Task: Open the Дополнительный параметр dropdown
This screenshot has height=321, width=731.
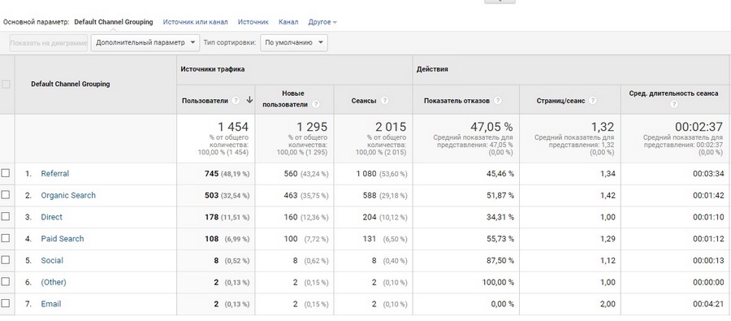Action: [145, 42]
